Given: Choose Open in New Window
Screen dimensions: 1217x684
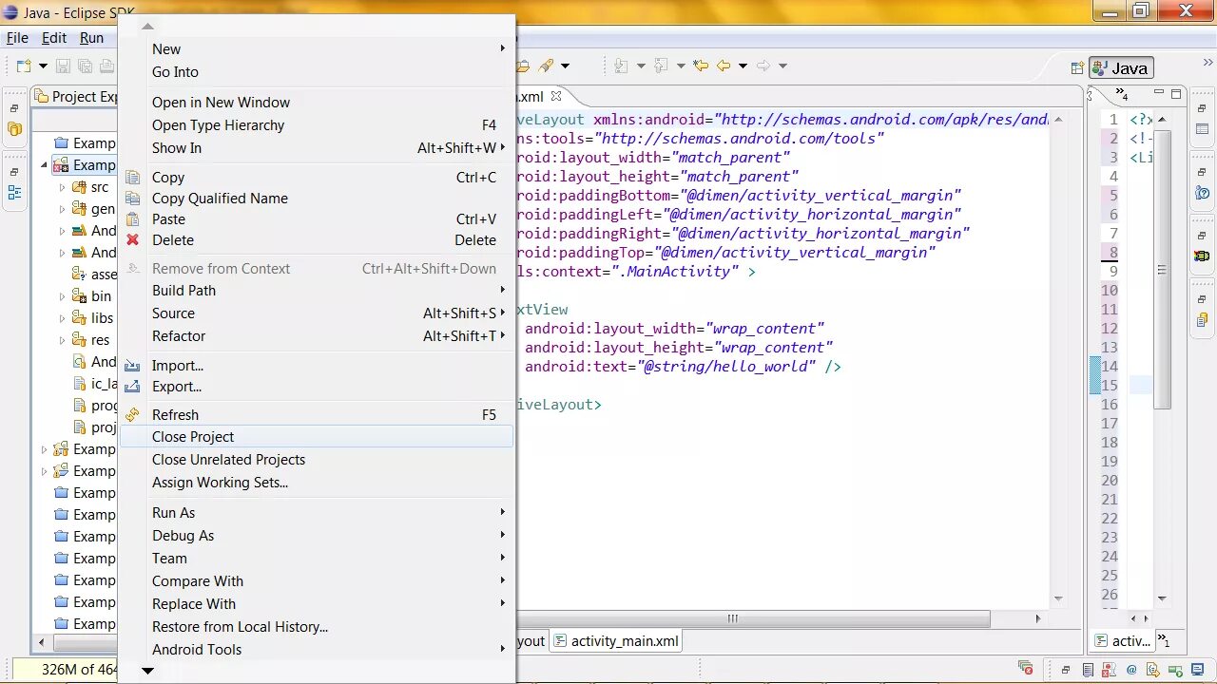Looking at the screenshot, I should coord(316,103).
